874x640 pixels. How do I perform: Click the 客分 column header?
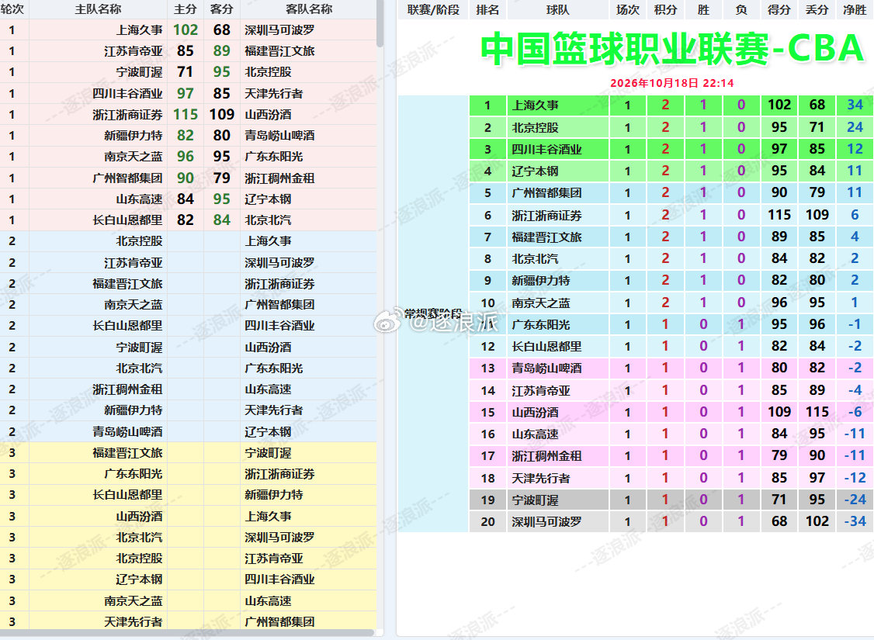point(222,9)
